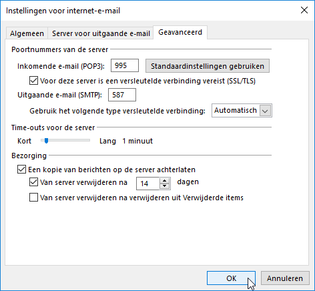Viewport: 315px width, 291px height.
Task: Toggle 'Van server verwijderen na' days checkbox
Action: coord(33,182)
